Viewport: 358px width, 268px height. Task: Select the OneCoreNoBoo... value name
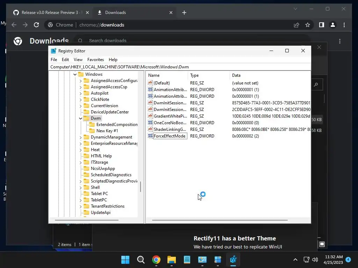click(x=170, y=122)
